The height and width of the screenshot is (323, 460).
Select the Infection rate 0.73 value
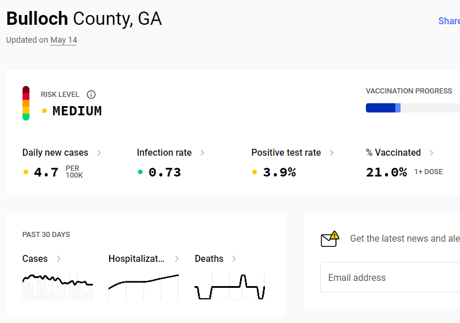(x=164, y=172)
